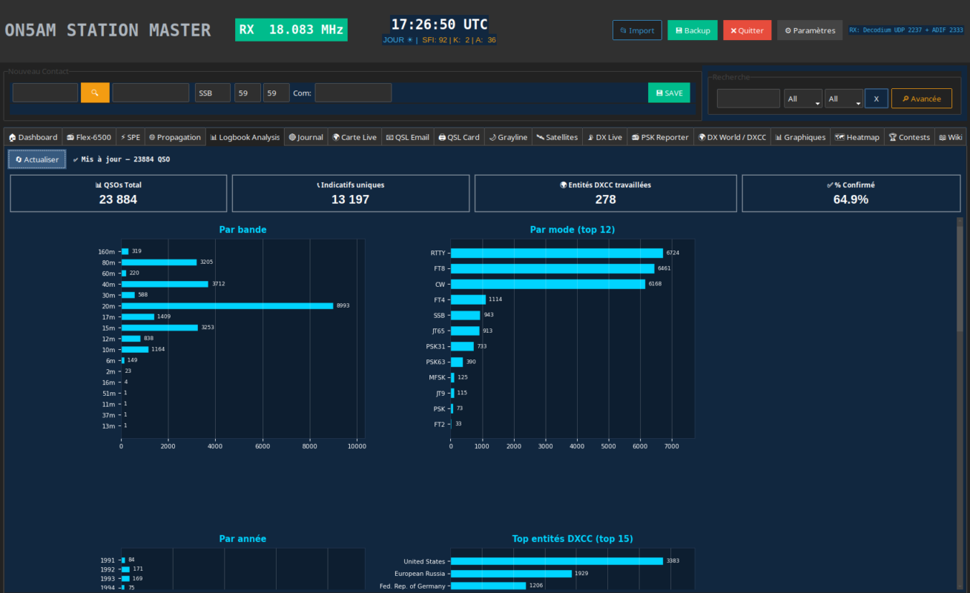This screenshot has width=970, height=593.
Task: Click the Recherche search text field
Action: point(748,99)
